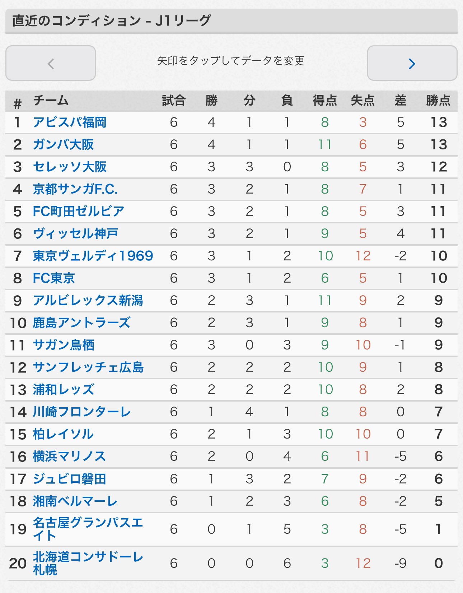Select セレッソ大阪 team link
The width and height of the screenshot is (463, 593).
(70, 167)
